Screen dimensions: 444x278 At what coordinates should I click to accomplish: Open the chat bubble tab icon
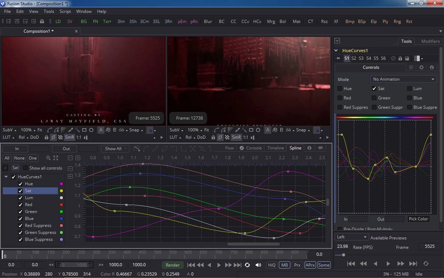[321, 148]
